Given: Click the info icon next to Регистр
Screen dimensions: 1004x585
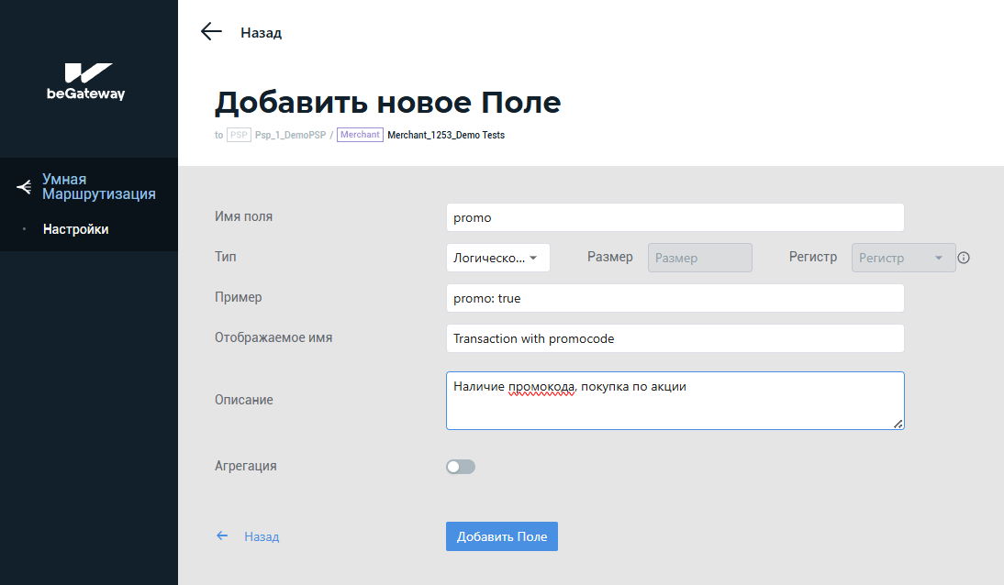Looking at the screenshot, I should (964, 258).
